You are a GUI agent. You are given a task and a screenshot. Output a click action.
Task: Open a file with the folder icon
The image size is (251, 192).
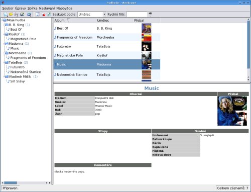click(11, 15)
